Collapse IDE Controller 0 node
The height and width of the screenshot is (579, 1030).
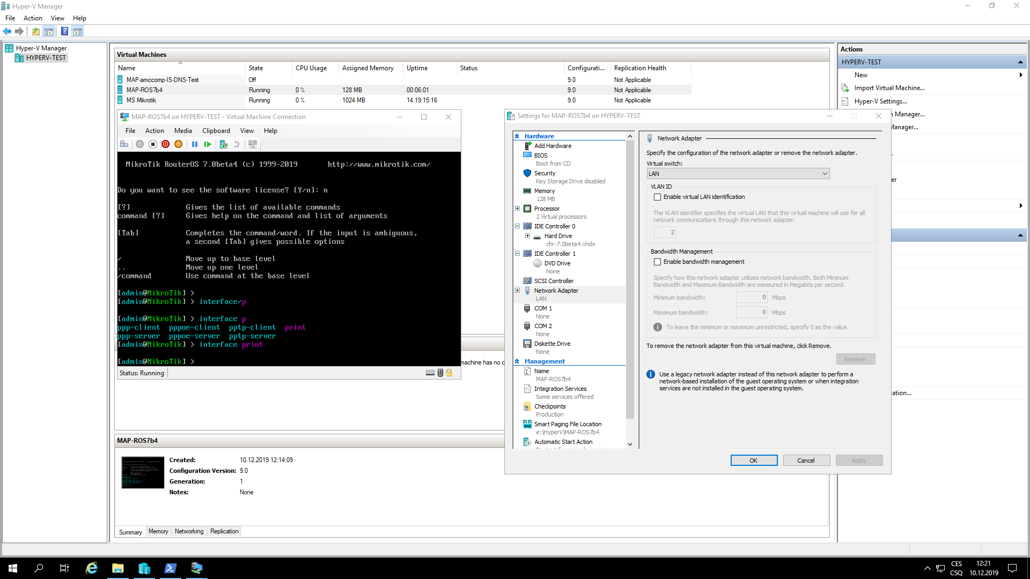tap(518, 226)
